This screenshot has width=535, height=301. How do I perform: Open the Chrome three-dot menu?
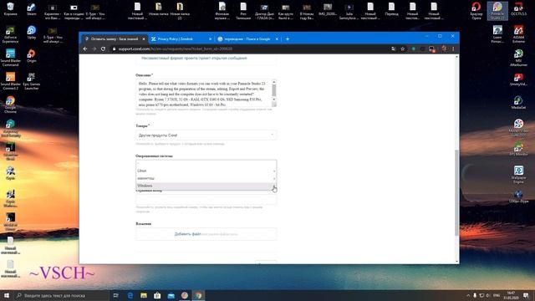[453, 48]
